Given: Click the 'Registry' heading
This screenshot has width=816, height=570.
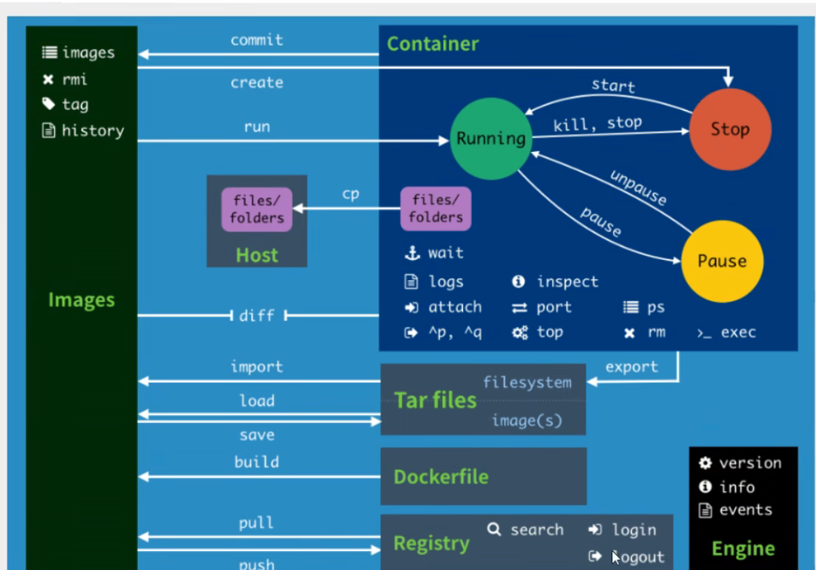Looking at the screenshot, I should click(431, 544).
